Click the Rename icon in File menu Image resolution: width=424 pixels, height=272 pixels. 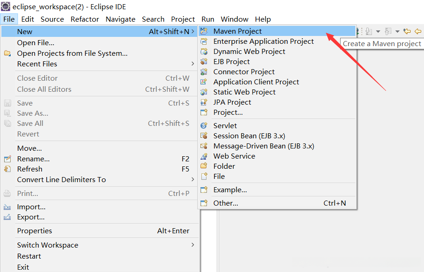7,159
